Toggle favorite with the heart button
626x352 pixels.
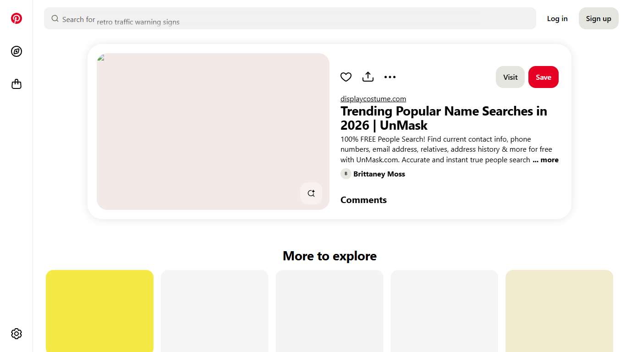point(346,77)
